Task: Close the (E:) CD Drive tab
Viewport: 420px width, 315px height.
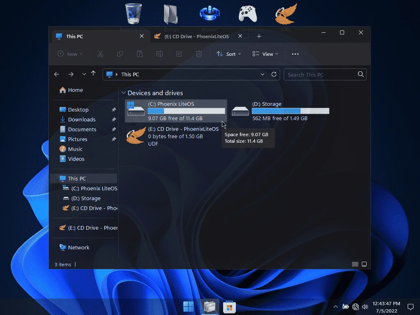Action: tap(240, 36)
